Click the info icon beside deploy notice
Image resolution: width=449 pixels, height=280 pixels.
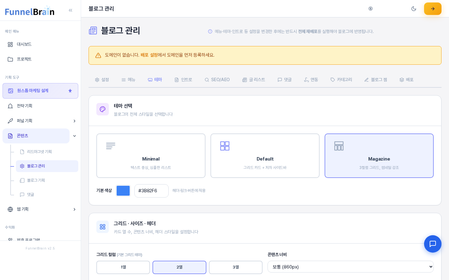[x=210, y=31]
